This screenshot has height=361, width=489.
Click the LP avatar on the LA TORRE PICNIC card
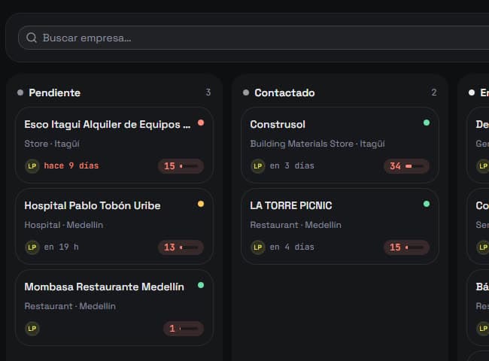click(258, 247)
